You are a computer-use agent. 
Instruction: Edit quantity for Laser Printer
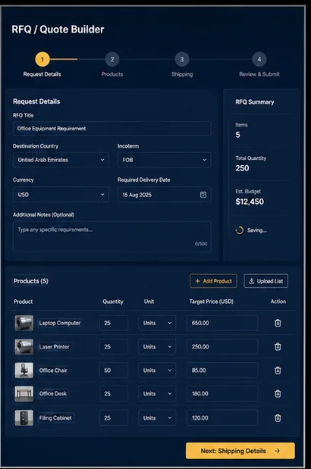coord(114,347)
